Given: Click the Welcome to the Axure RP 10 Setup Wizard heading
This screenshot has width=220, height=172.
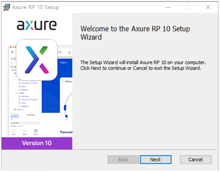Looking at the screenshot, I should 135,33.
